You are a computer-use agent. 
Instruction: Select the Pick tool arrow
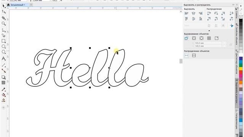coord(3,6)
